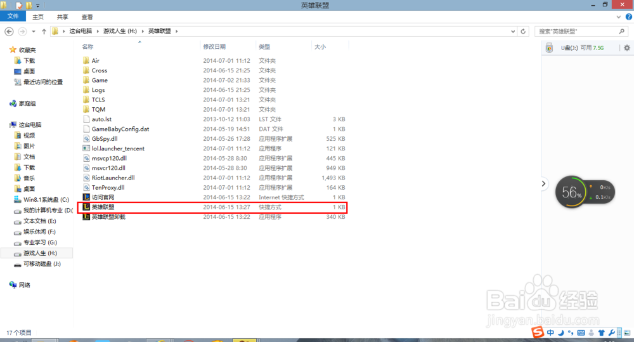
Task: Switch to the 共享 ribbon tab
Action: [62, 17]
